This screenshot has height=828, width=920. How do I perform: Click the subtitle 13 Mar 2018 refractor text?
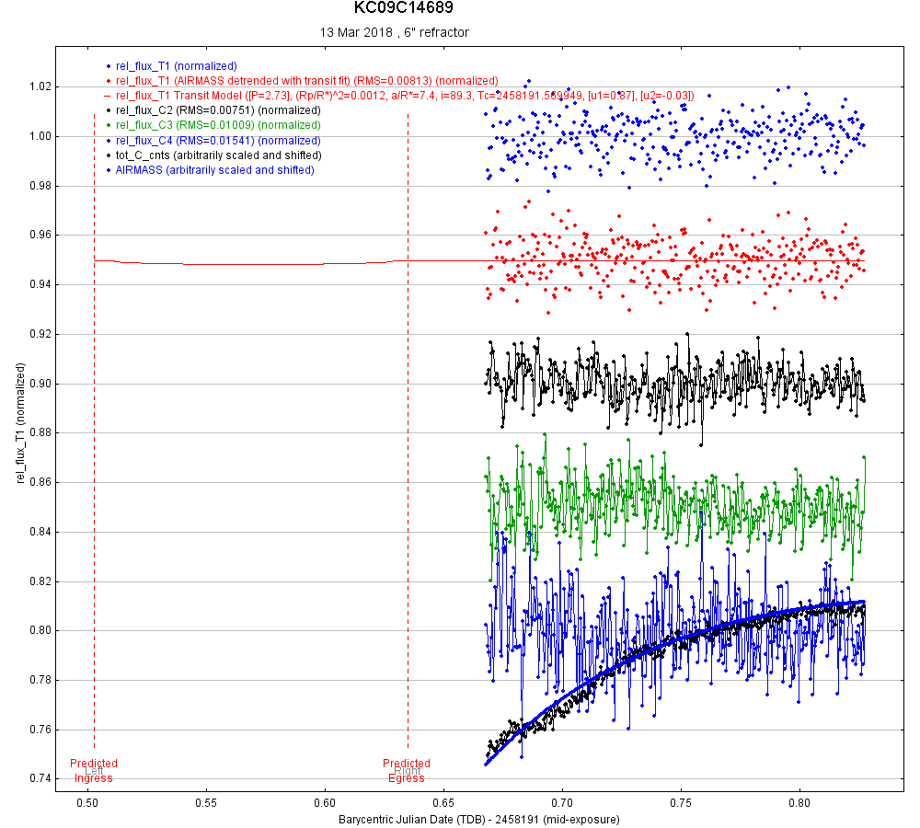[395, 32]
